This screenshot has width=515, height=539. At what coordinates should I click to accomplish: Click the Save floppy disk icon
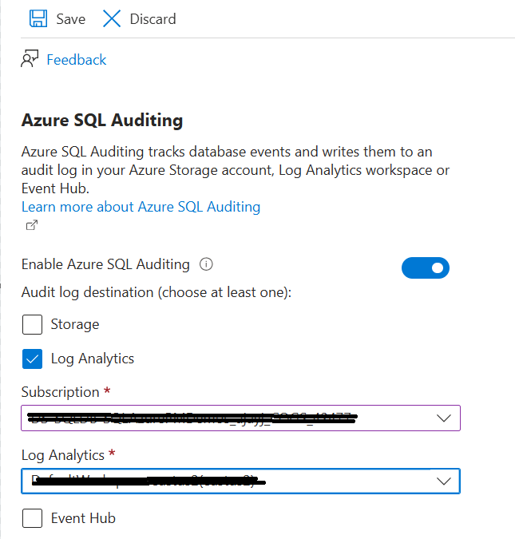(x=38, y=18)
